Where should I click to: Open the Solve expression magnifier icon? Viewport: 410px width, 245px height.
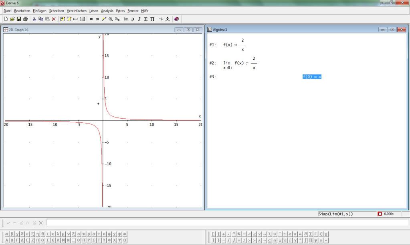point(111,19)
